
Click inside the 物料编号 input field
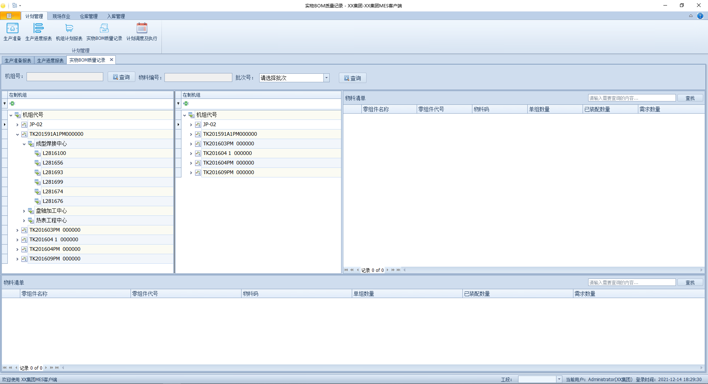198,77
